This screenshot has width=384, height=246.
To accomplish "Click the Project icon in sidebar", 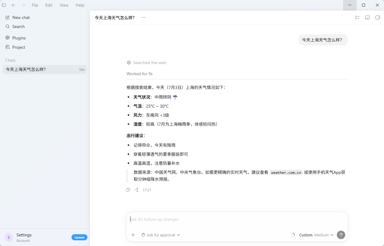I will (x=8, y=47).
